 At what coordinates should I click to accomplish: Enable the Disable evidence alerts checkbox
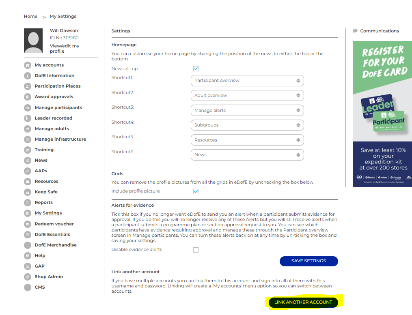tap(196, 250)
